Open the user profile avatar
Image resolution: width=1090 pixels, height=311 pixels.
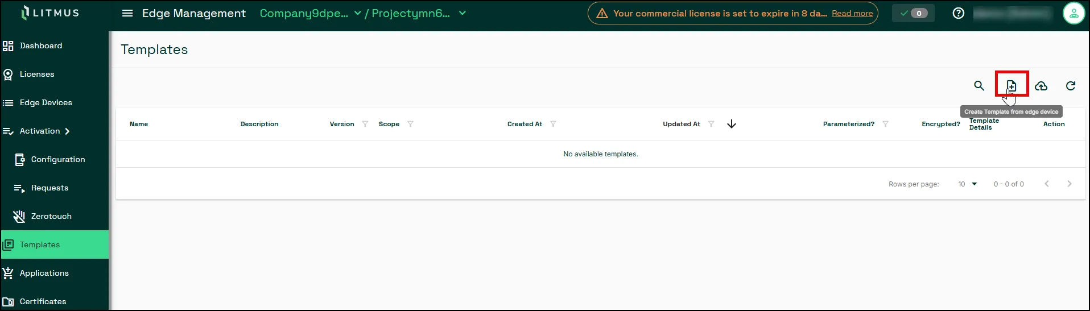[1074, 13]
